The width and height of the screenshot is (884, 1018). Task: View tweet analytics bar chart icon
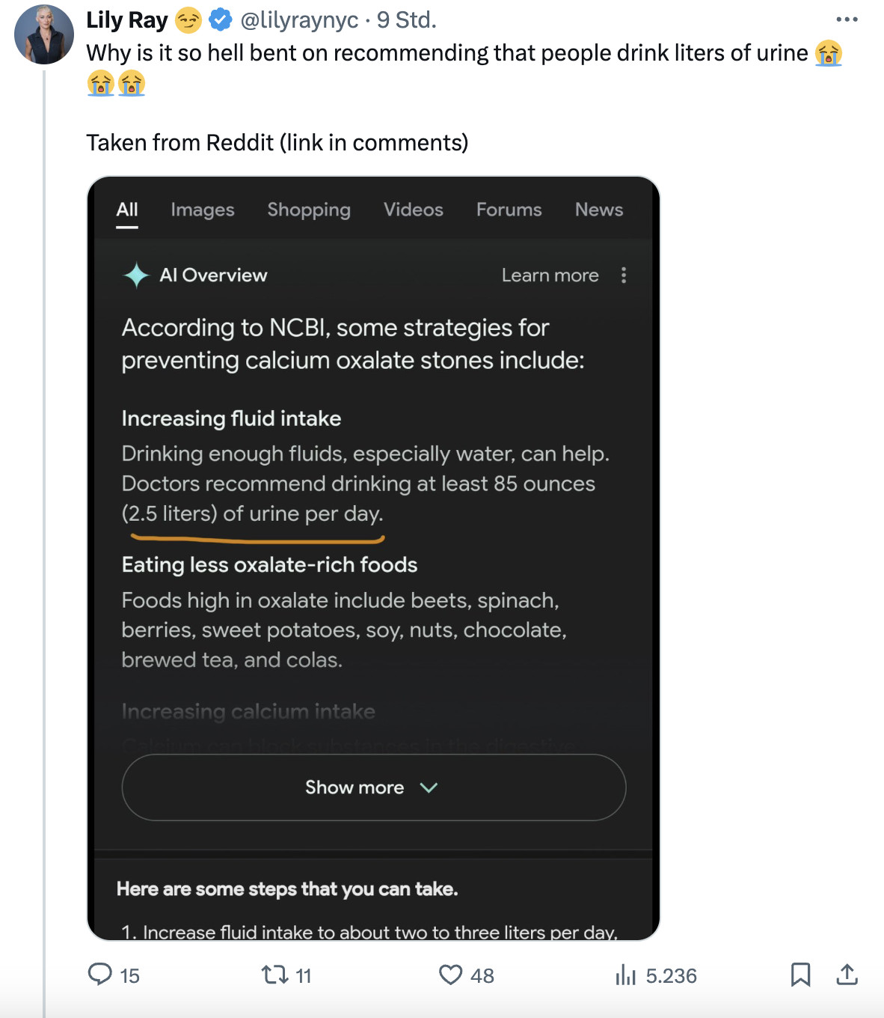(625, 975)
